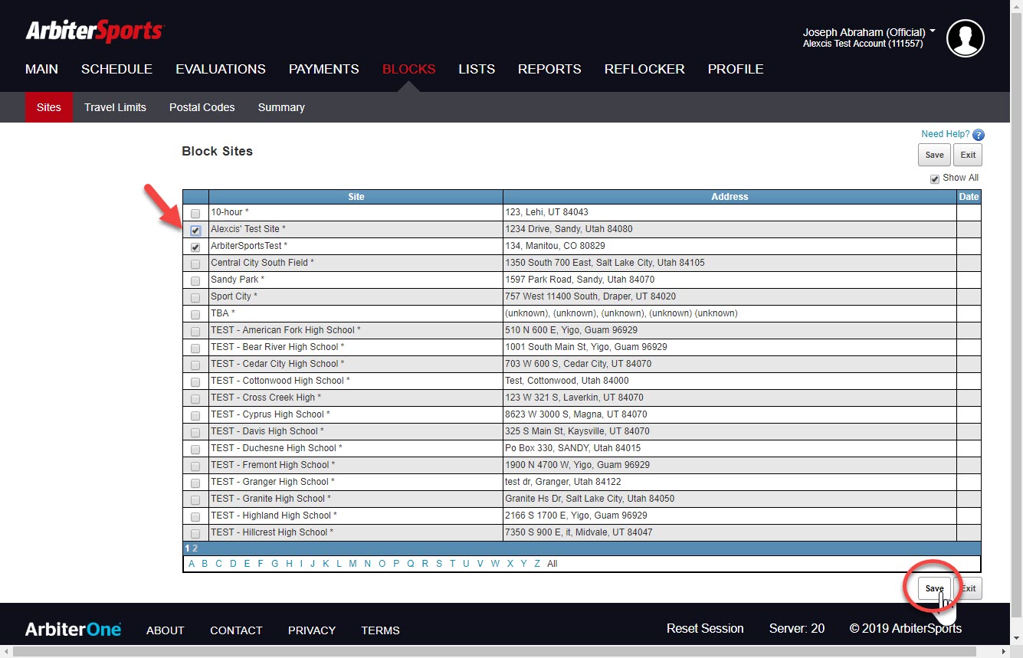
Task: Click the ArbiterSports logo
Action: click(x=94, y=31)
